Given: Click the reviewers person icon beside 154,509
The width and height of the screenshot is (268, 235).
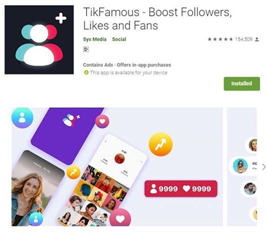Looking at the screenshot, I should point(257,40).
